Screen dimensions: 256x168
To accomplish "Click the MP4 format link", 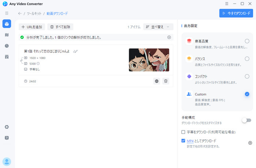I will coord(190,141).
